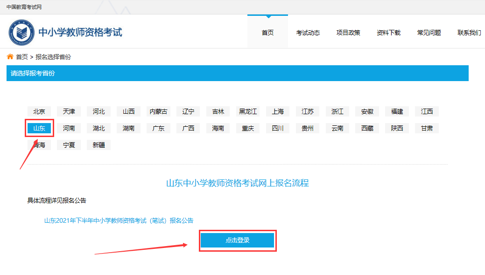The height and width of the screenshot is (275, 485).
Task: Open the 山东2021年下半年 exam announcement link
Action: pyautogui.click(x=119, y=220)
